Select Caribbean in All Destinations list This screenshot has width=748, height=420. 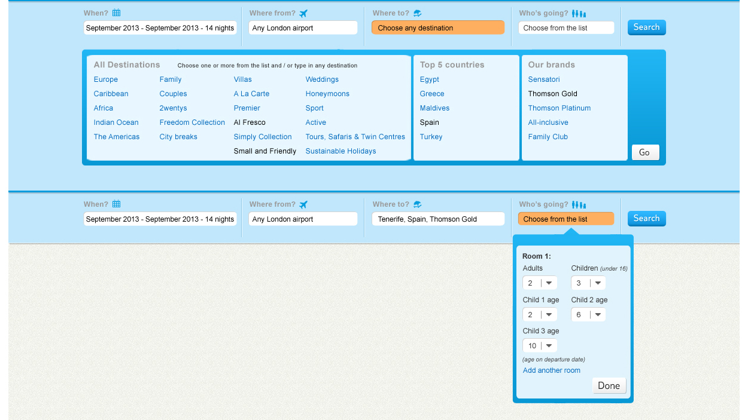(x=111, y=94)
